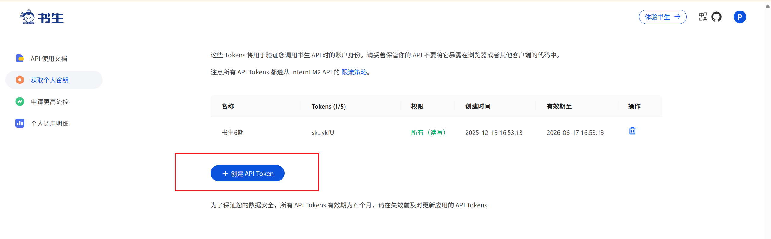The image size is (771, 239).
Task: Click the 体验书生 button
Action: [x=663, y=17]
